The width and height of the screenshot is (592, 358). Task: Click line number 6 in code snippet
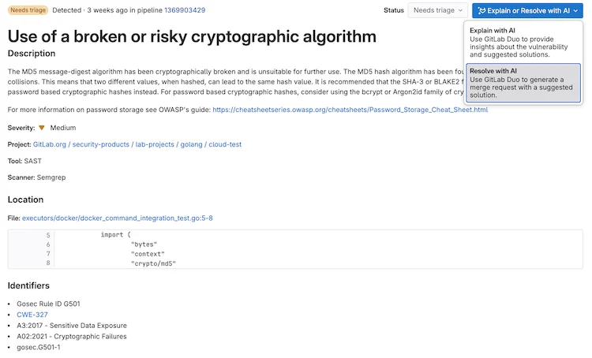[x=48, y=244]
